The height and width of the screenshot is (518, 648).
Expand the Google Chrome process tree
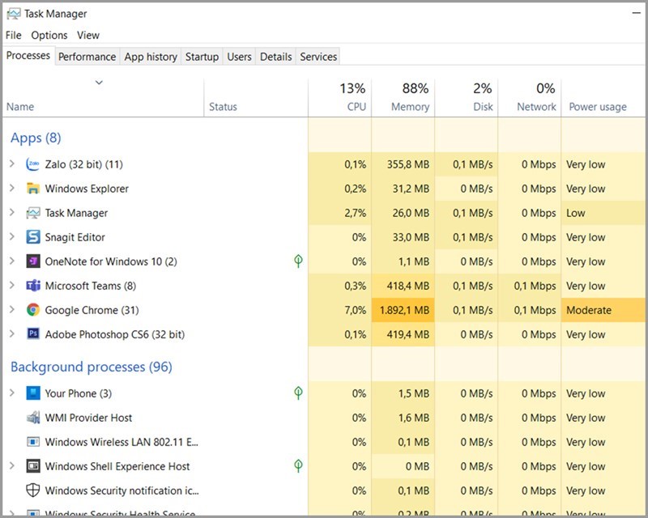12,310
